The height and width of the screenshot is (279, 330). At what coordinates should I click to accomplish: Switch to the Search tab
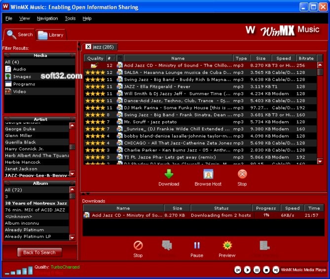[x=20, y=35]
